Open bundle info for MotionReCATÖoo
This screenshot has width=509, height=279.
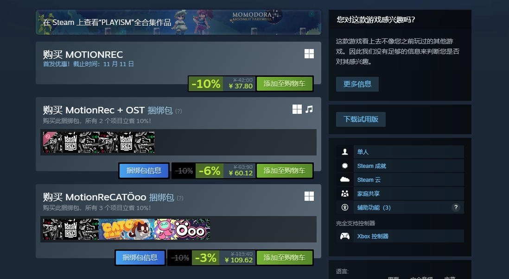[x=140, y=258]
